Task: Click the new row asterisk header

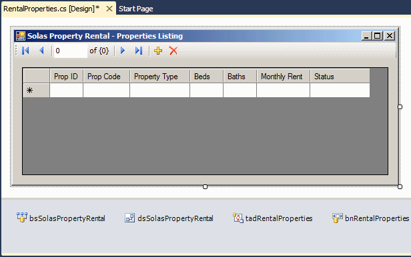Action: click(x=37, y=91)
